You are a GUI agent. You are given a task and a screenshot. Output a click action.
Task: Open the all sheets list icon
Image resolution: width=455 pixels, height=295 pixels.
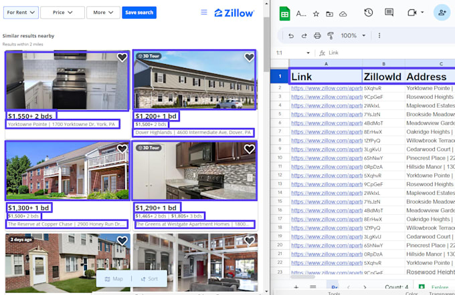pos(313,287)
